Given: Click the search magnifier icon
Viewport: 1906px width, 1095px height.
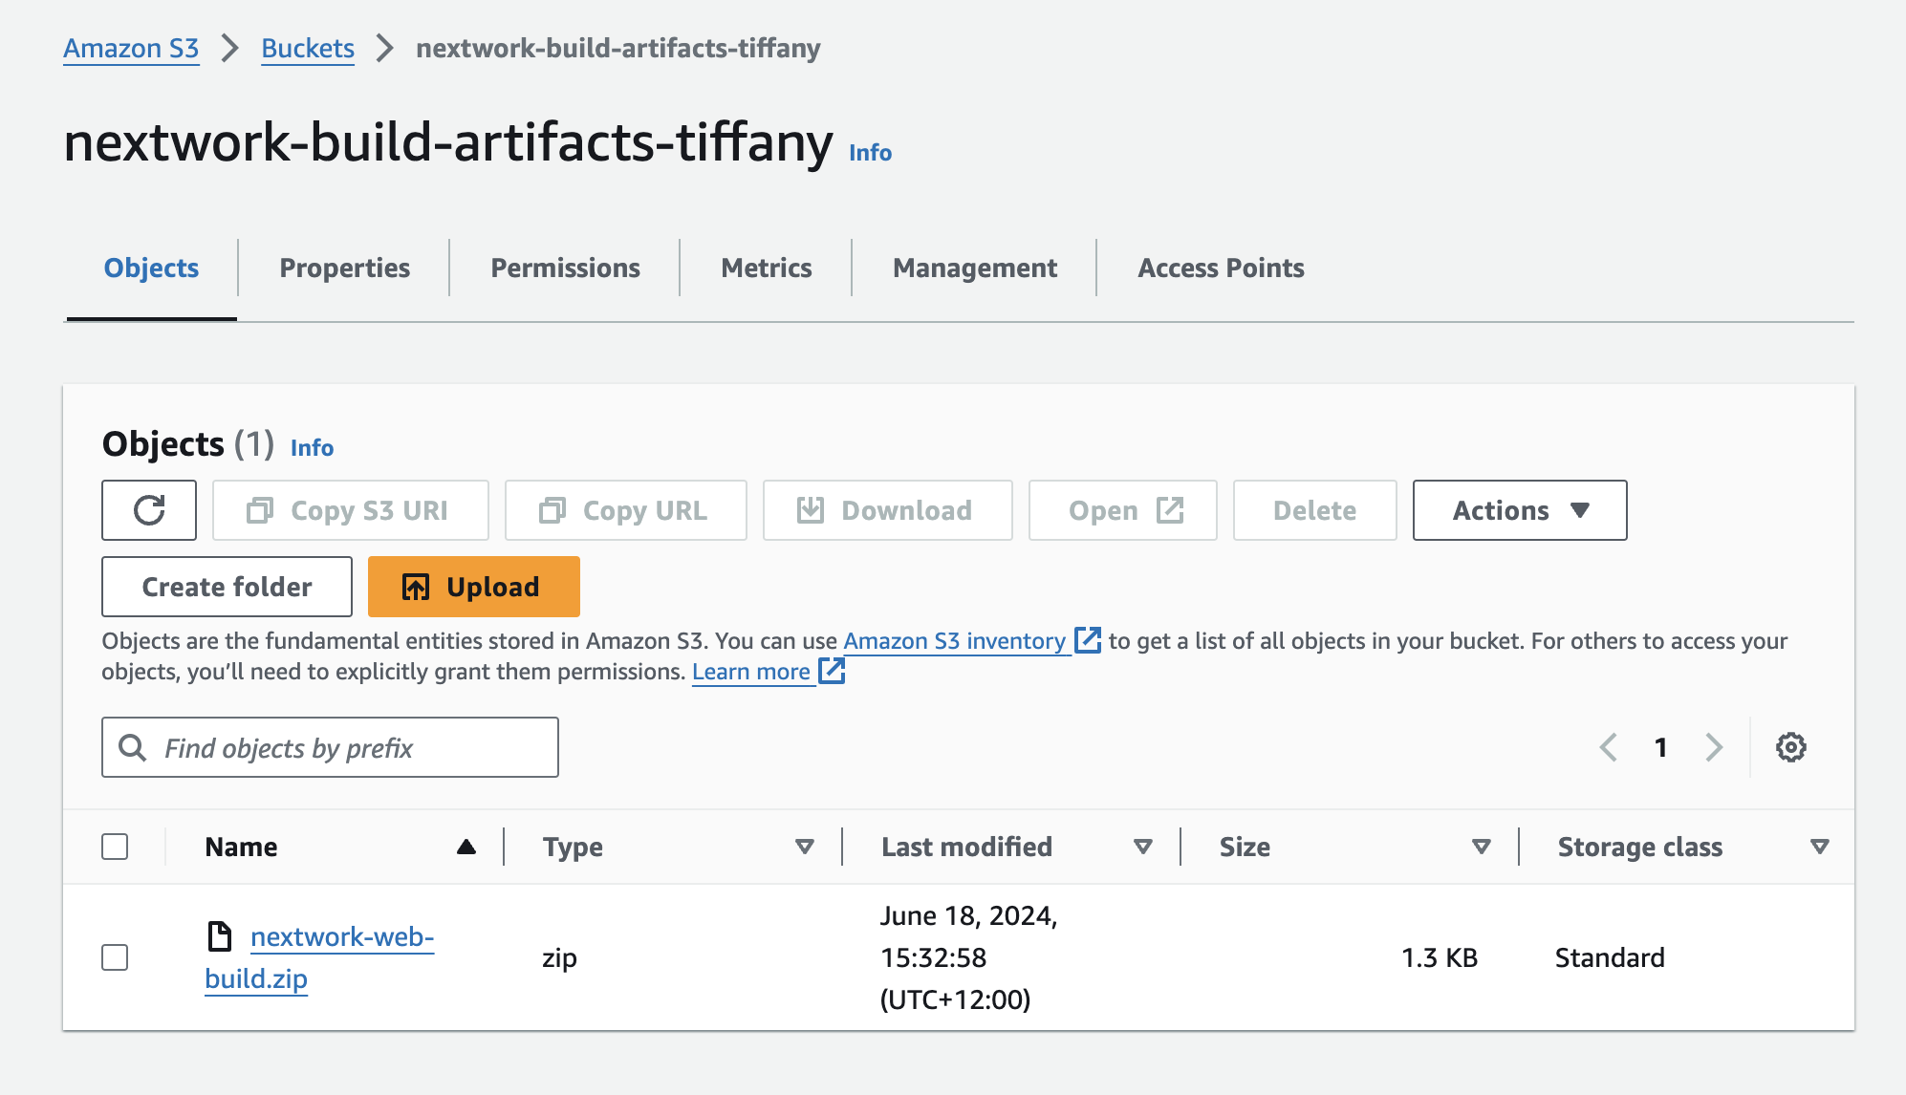Looking at the screenshot, I should point(133,747).
